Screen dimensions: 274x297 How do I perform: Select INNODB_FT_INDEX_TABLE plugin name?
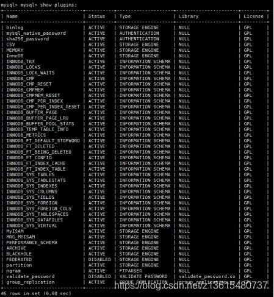pyautogui.click(x=36, y=169)
